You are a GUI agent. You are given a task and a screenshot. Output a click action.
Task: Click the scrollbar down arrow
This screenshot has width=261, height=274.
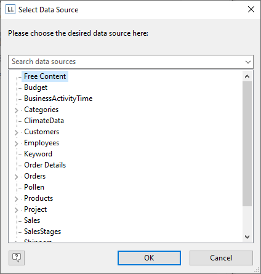tap(247, 237)
